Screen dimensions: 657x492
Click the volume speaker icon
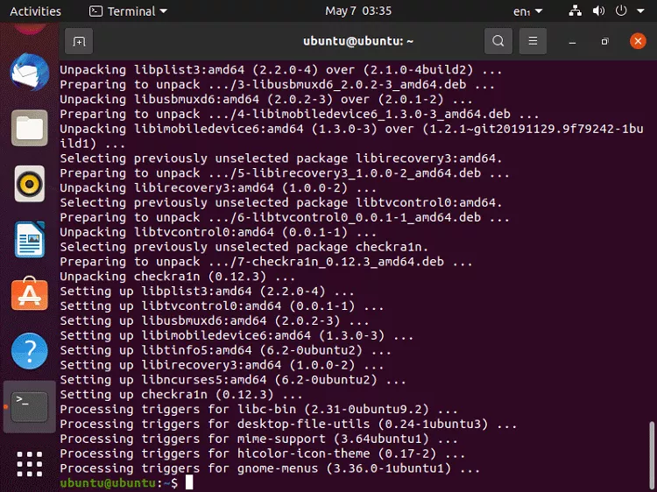(598, 11)
